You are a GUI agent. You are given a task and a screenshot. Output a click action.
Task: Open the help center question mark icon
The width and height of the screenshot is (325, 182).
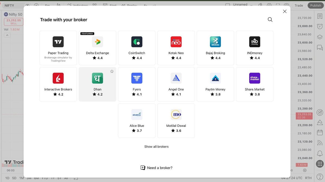(320, 176)
